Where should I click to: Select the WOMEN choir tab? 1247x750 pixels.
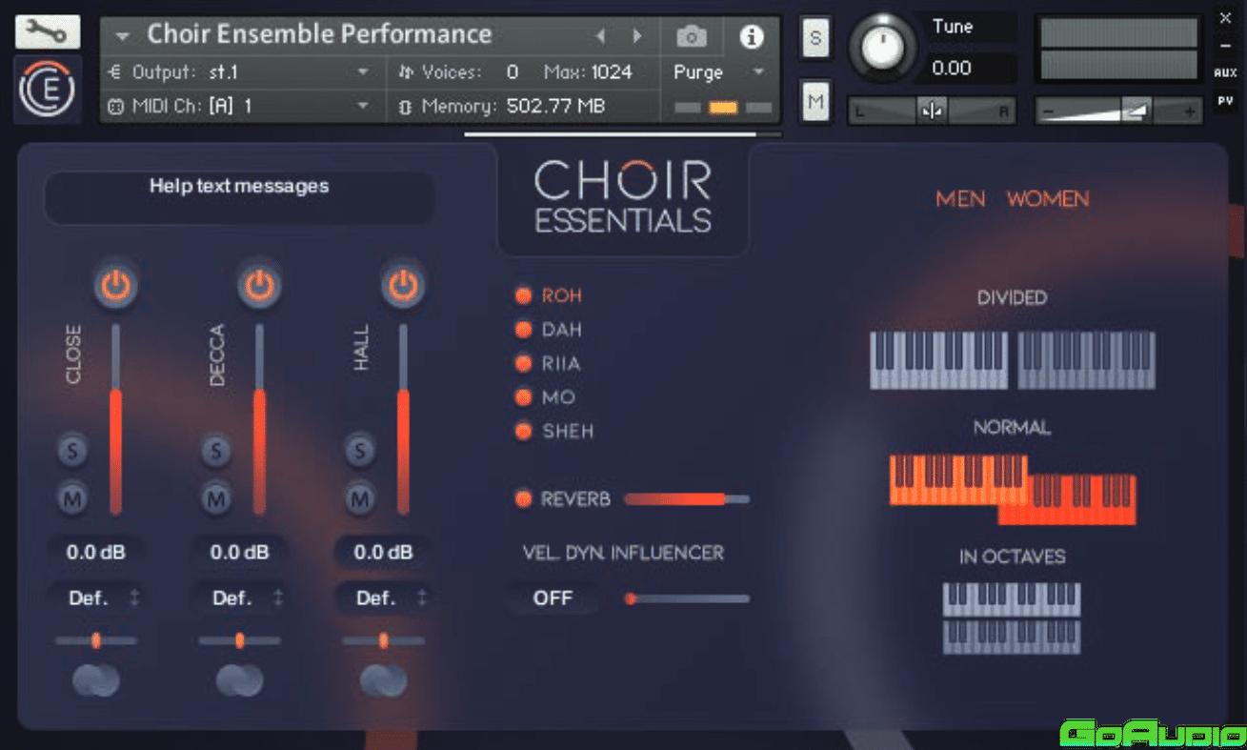tap(1048, 199)
